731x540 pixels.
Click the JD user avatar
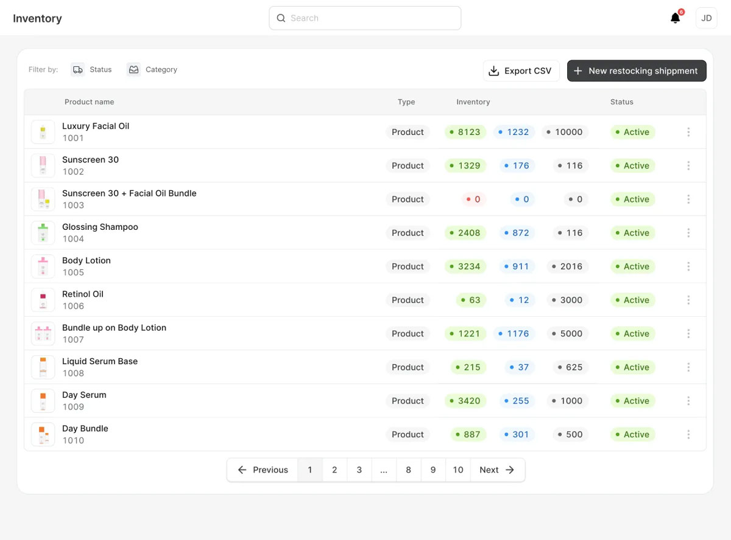(706, 18)
